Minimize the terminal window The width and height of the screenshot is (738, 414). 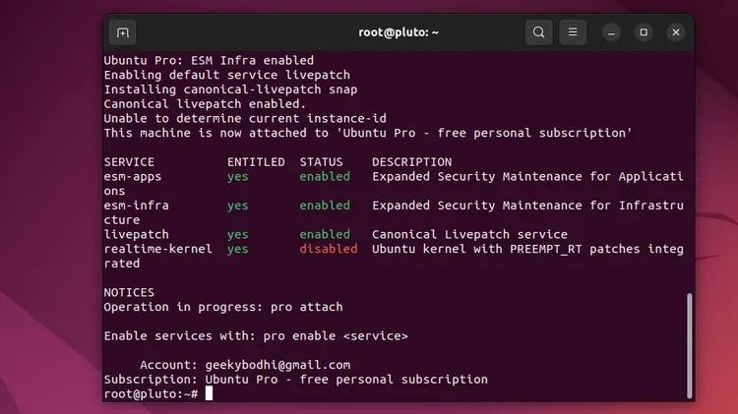[611, 32]
